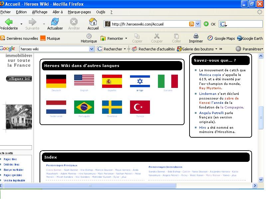The width and height of the screenshot is (266, 199).
Task: Click the green OK go button
Action: pyautogui.click(x=206, y=24)
